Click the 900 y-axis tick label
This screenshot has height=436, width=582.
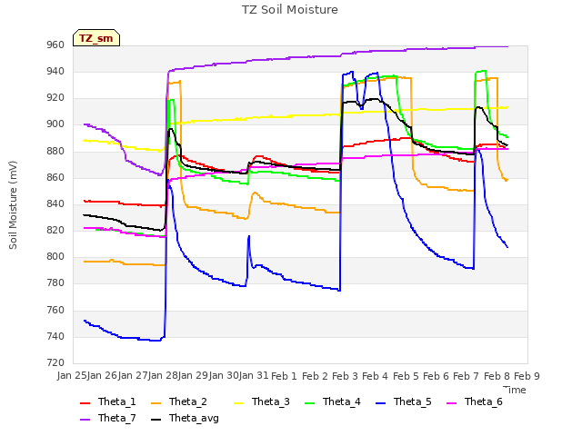(x=55, y=124)
